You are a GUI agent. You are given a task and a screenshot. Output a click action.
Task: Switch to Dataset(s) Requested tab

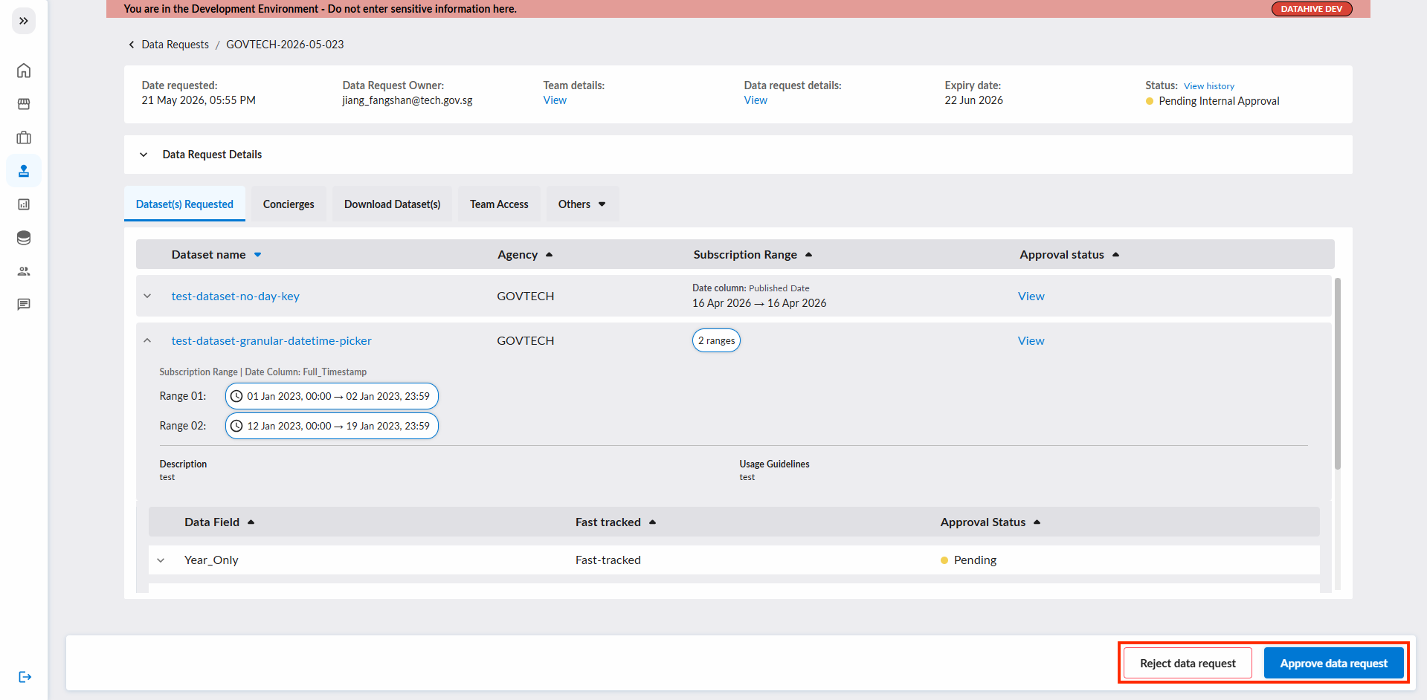click(x=184, y=204)
